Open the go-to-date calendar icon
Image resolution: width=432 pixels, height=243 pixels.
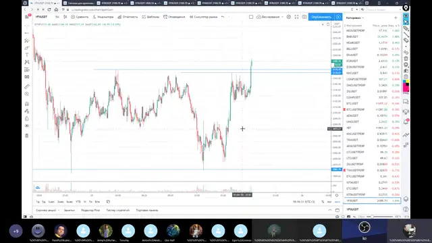tap(108, 202)
